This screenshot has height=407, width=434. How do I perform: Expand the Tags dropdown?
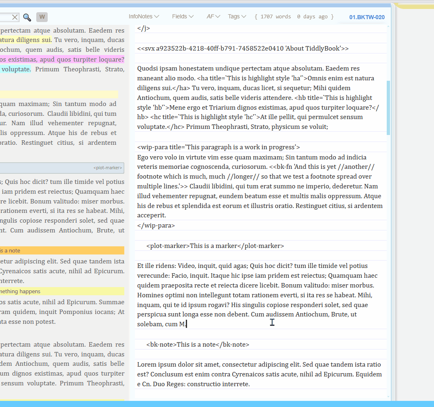pyautogui.click(x=237, y=17)
